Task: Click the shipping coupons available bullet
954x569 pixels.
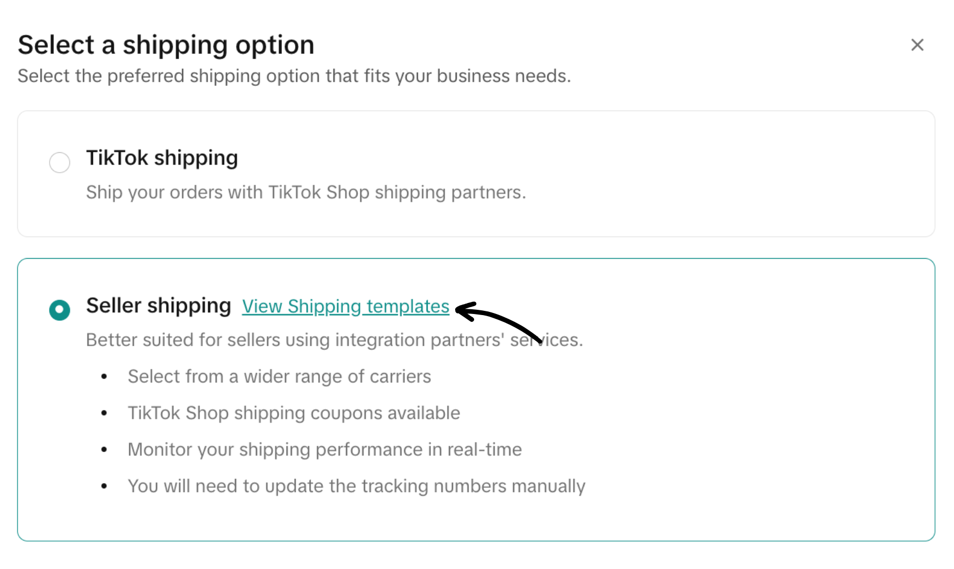Action: pyautogui.click(x=293, y=413)
